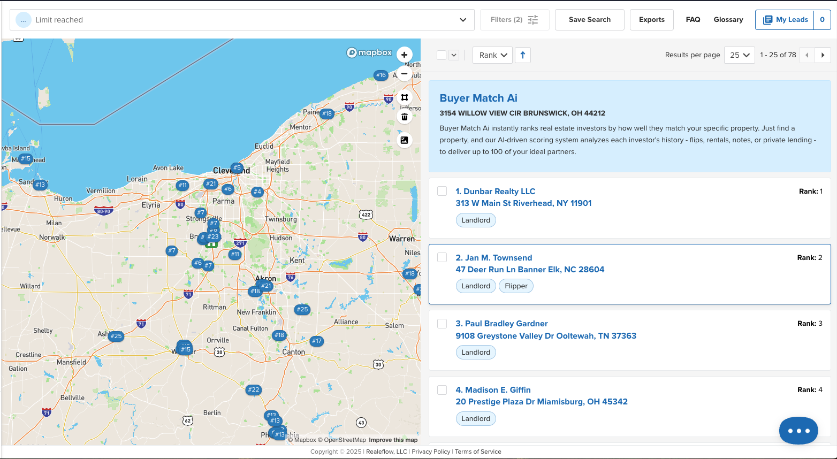Select map marker #25 near Ashland
Image resolution: width=837 pixels, height=459 pixels.
click(116, 336)
